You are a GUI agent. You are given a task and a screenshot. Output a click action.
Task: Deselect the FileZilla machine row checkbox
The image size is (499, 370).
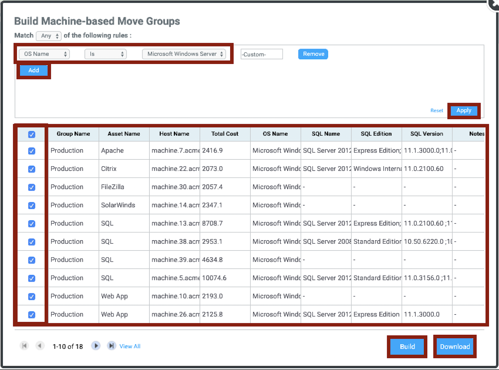pyautogui.click(x=31, y=187)
